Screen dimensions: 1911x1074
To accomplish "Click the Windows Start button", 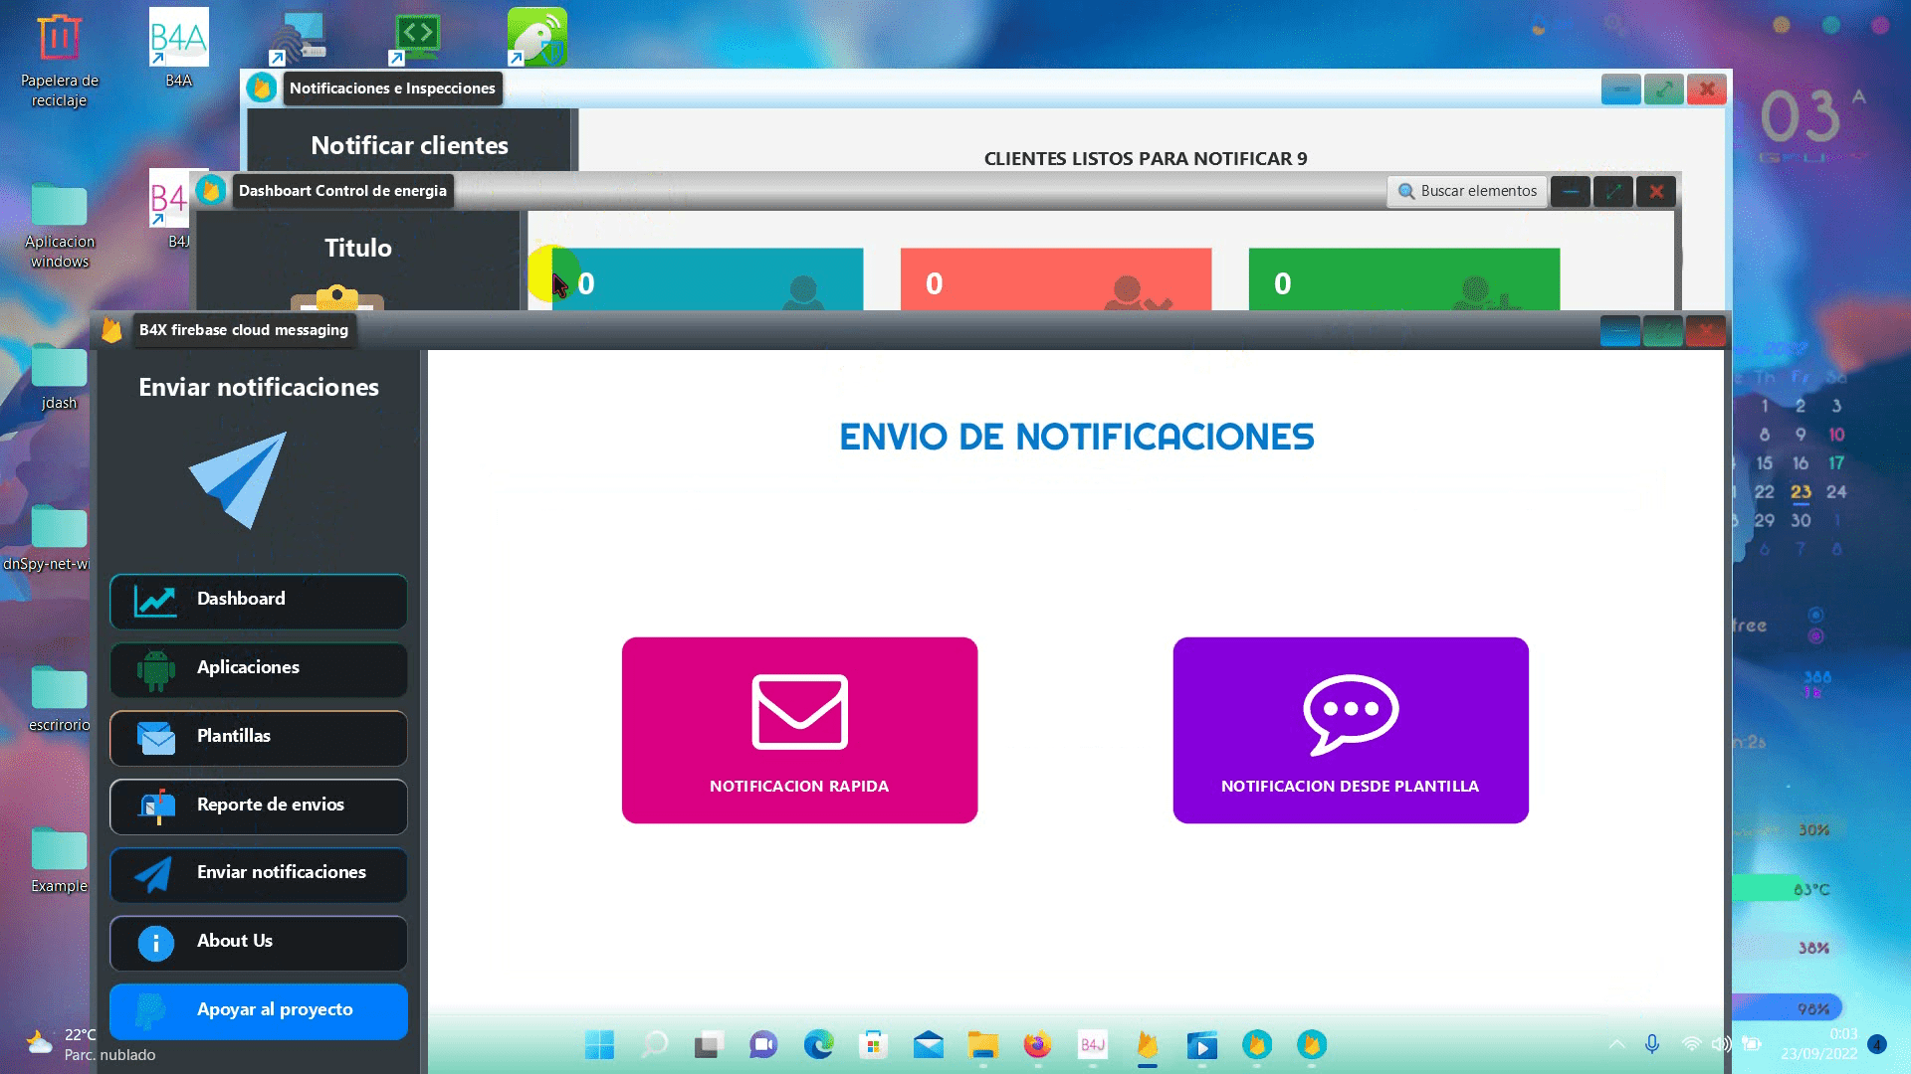I will (599, 1045).
